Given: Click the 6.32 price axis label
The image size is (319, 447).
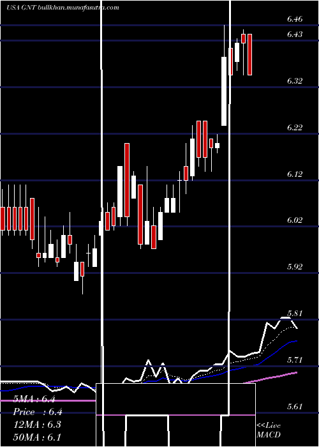Looking at the screenshot, I should (295, 81).
